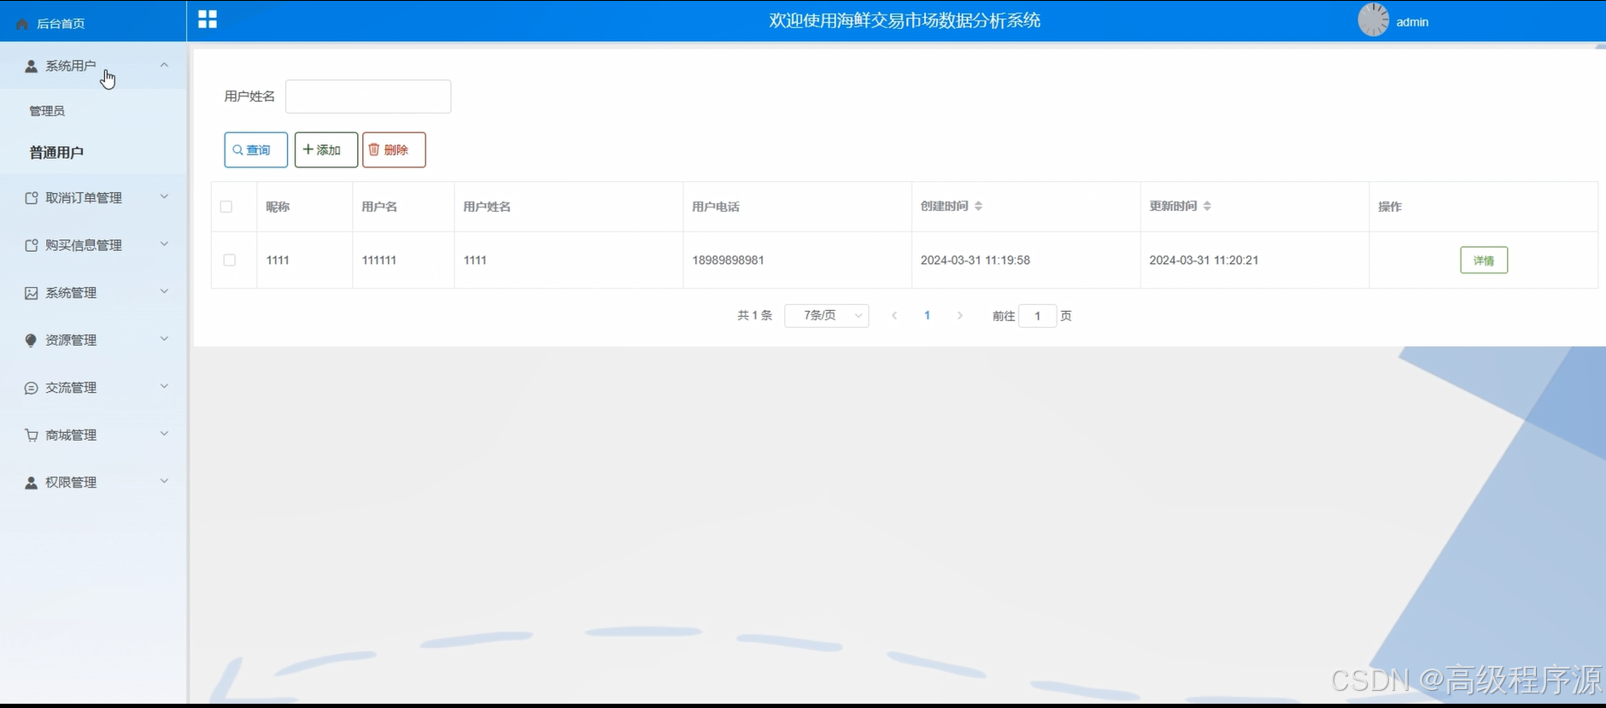Expand the 取消订单管理 chevron
The height and width of the screenshot is (708, 1606).
click(x=164, y=196)
